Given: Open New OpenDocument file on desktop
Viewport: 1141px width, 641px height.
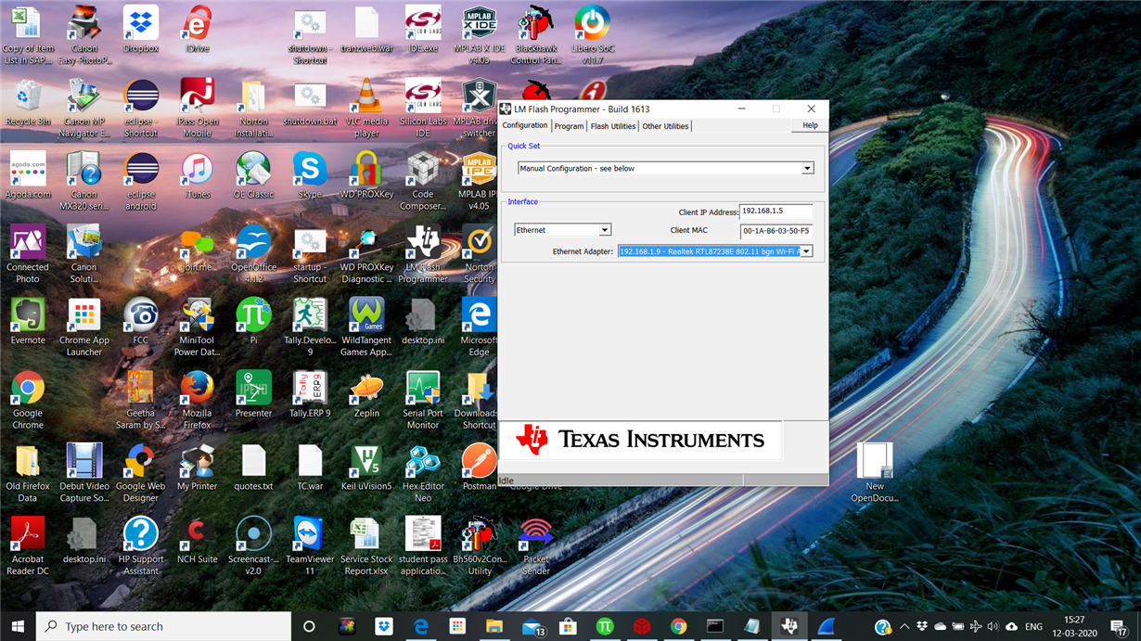Looking at the screenshot, I should tap(875, 473).
